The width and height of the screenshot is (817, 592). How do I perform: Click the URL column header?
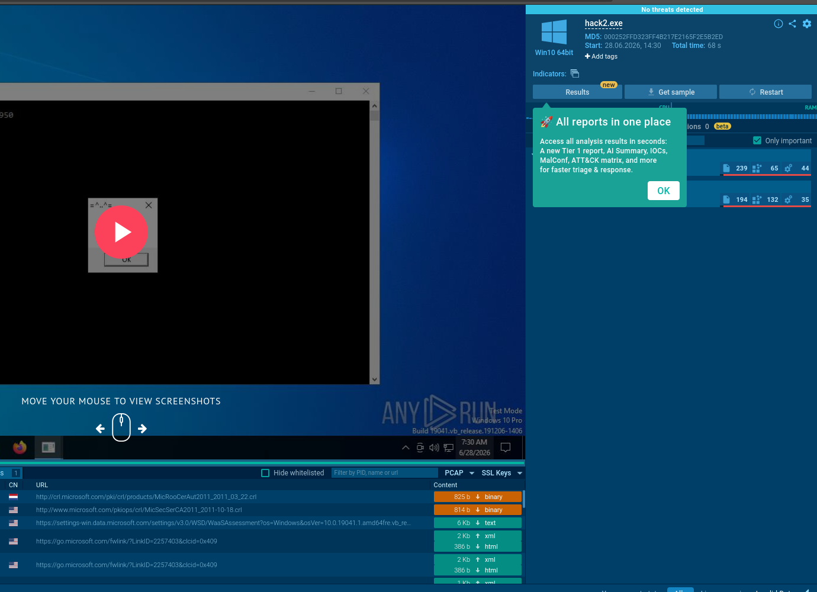click(42, 485)
